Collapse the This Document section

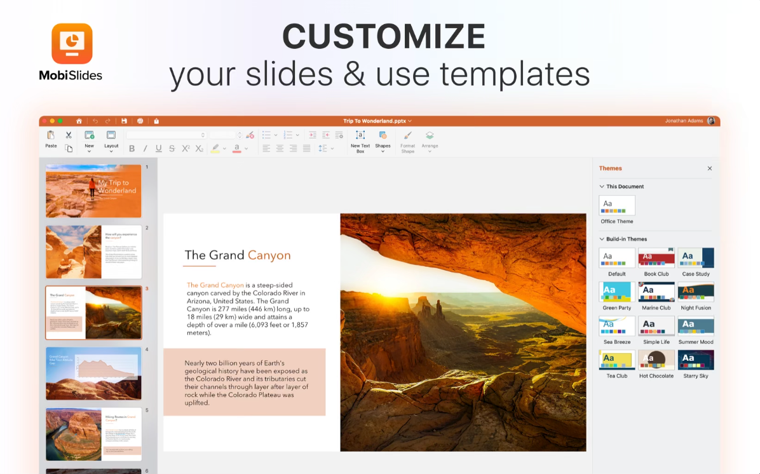pos(601,186)
